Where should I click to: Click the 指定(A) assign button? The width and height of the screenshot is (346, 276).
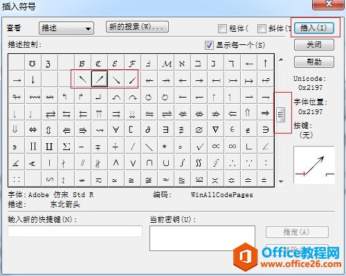point(297,232)
